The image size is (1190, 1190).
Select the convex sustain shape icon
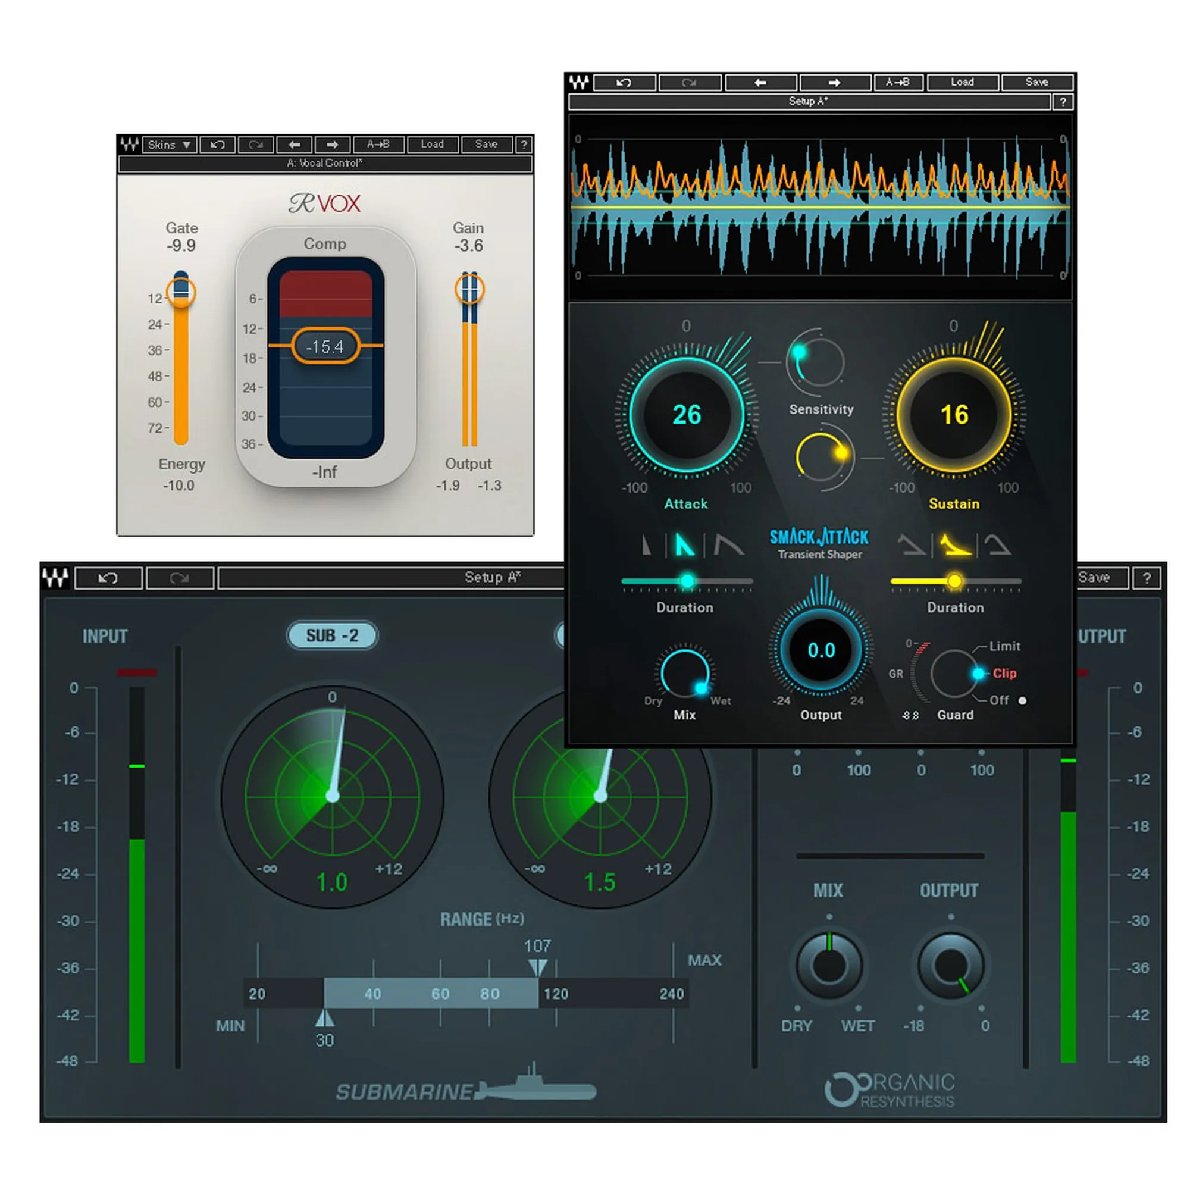tap(997, 545)
